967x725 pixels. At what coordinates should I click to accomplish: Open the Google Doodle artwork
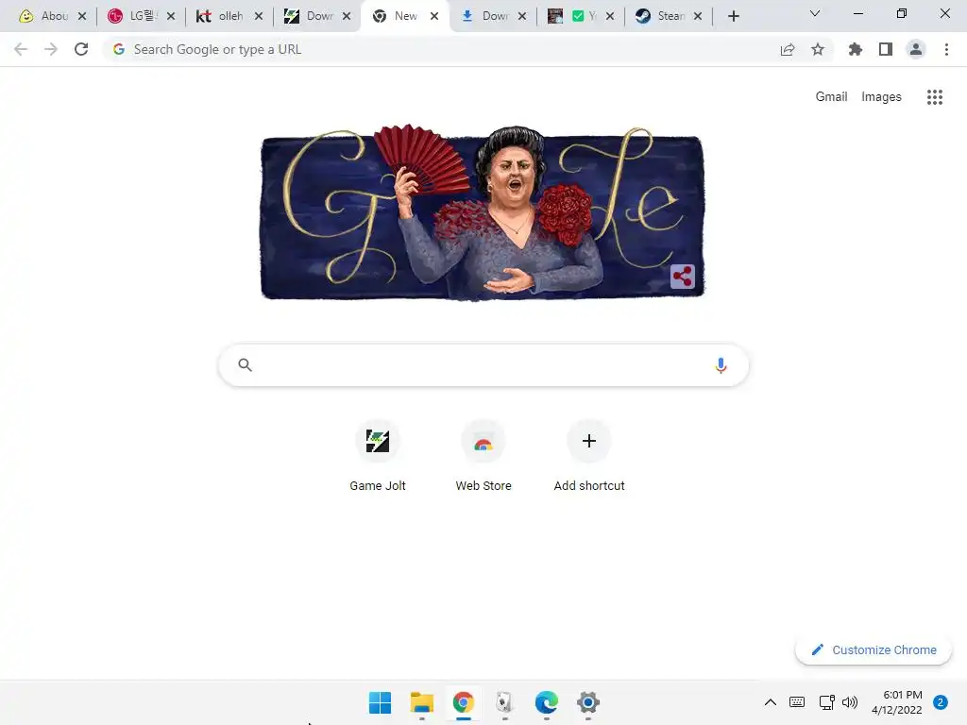(x=483, y=213)
